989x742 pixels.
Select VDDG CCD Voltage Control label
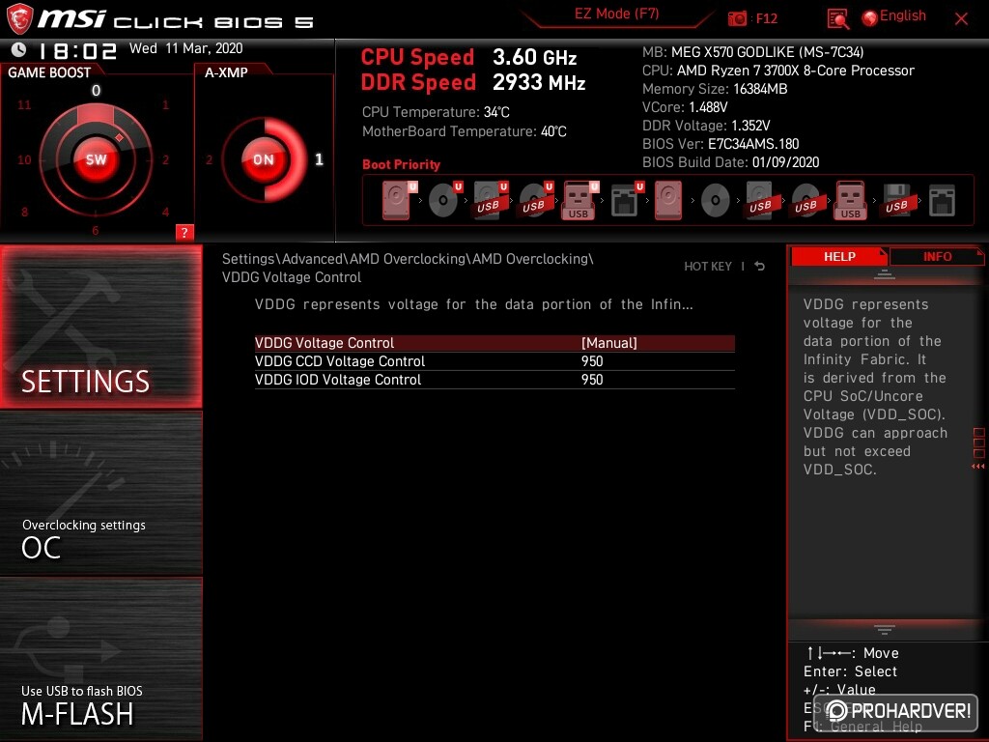point(340,361)
